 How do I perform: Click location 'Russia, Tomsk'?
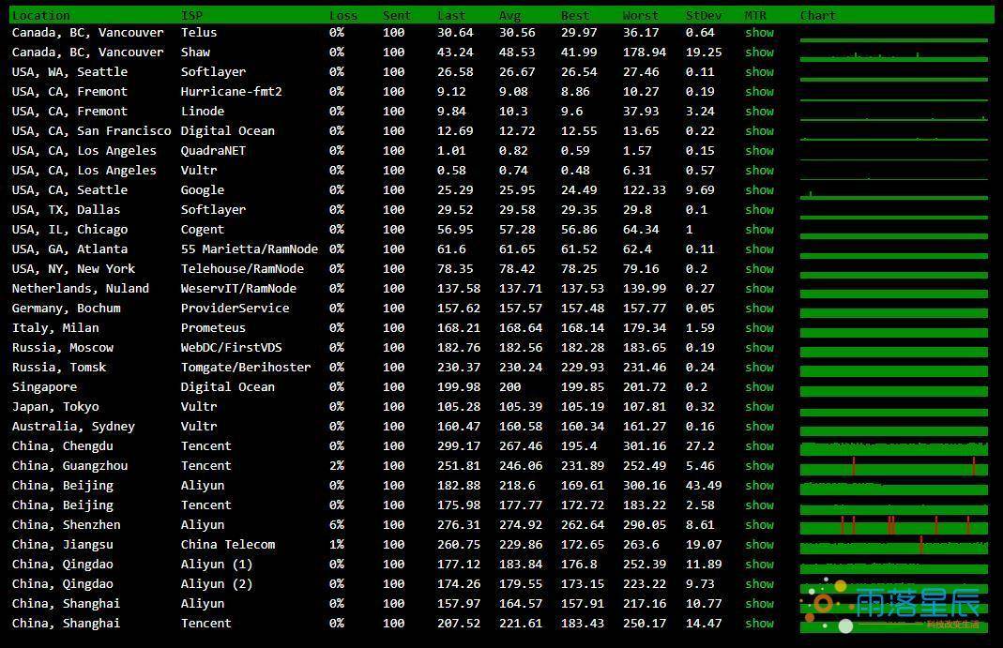pyautogui.click(x=59, y=368)
